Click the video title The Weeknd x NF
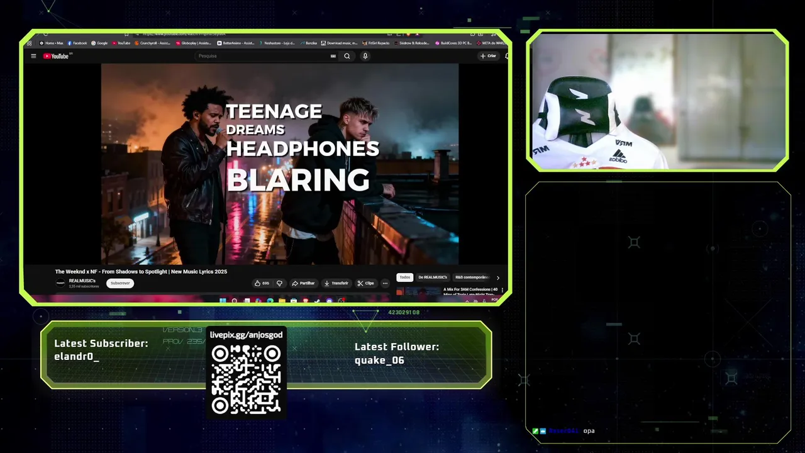Screen dimensions: 805x453 point(141,272)
